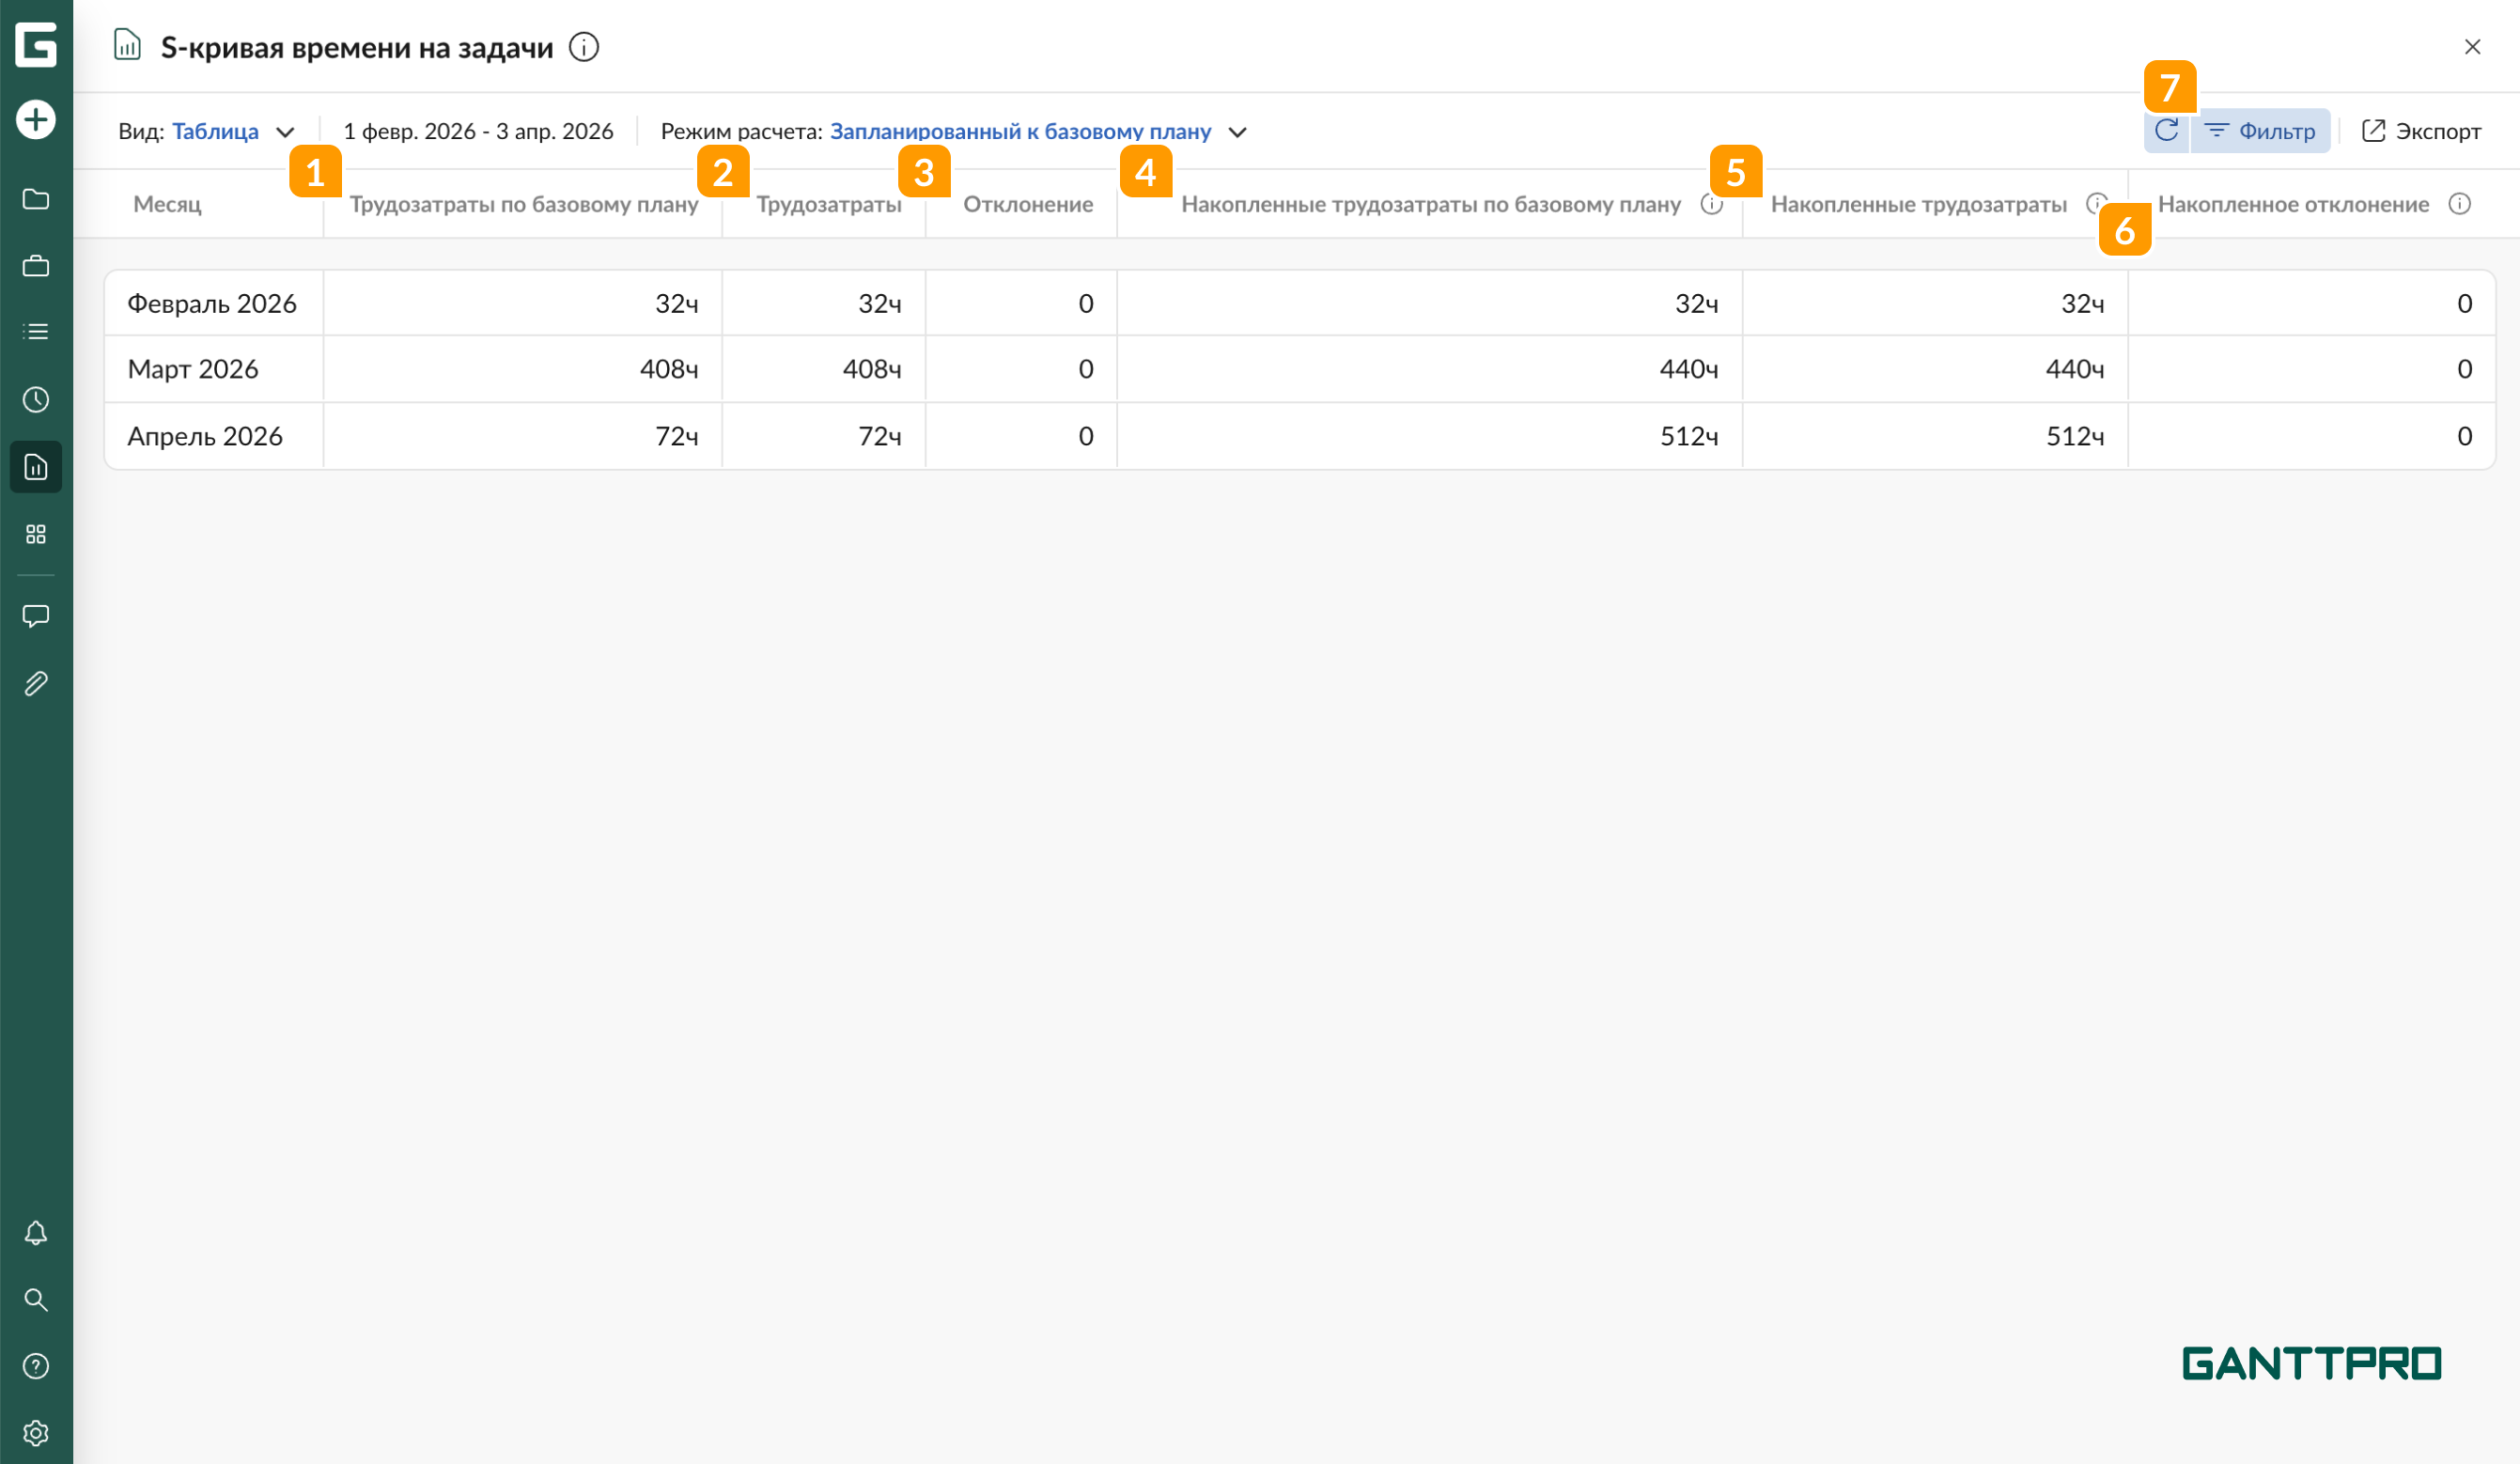Open the portfolio briefcase icon in sidebar
2520x1464 pixels.
[x=36, y=266]
